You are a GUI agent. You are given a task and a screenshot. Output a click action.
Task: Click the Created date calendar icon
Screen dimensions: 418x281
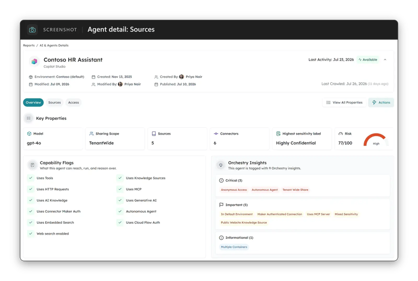(x=94, y=77)
